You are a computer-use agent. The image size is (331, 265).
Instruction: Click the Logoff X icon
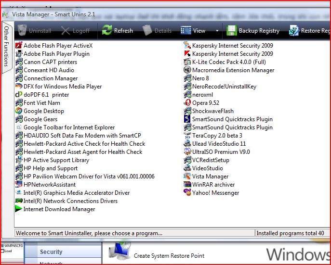tap(66, 30)
